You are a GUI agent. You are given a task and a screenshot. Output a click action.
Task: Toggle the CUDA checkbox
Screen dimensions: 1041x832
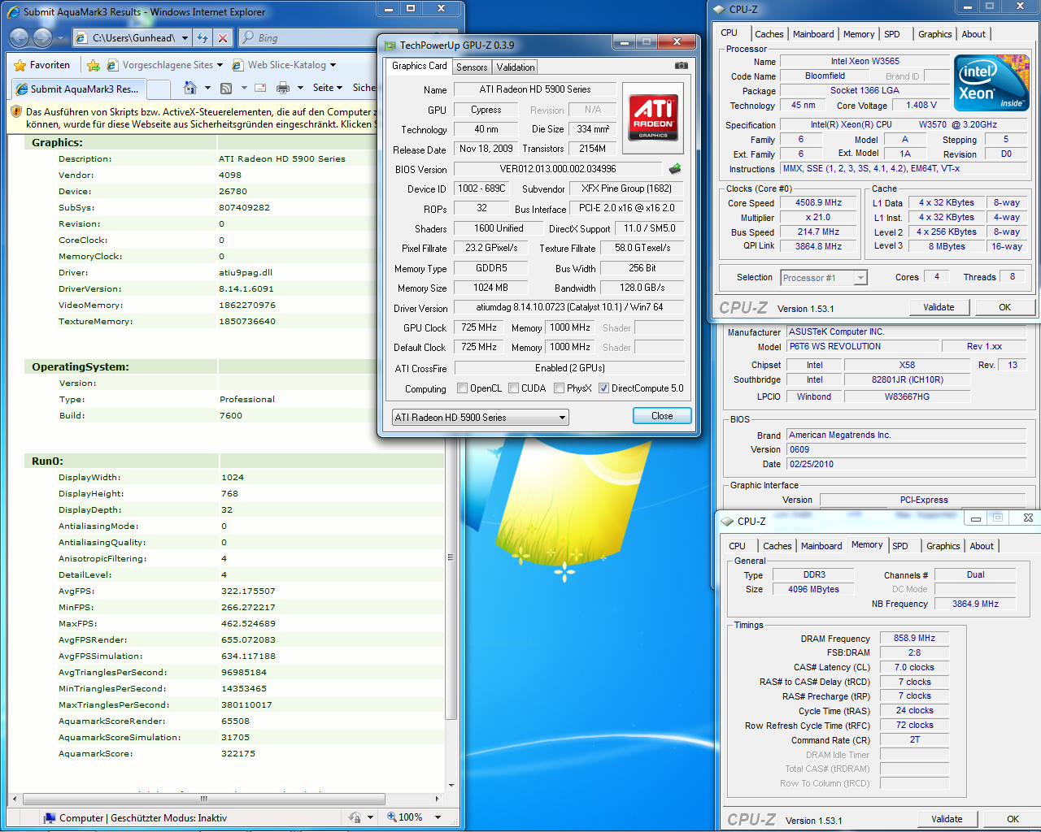(x=513, y=388)
